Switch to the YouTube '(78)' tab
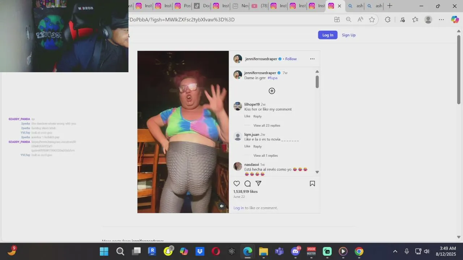The width and height of the screenshot is (463, 260). click(x=259, y=6)
